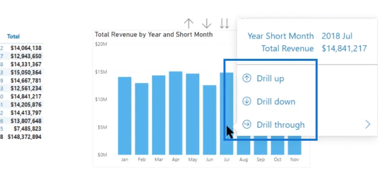Click the $7,485,823 table cell
The width and height of the screenshot is (378, 191).
click(x=28, y=129)
